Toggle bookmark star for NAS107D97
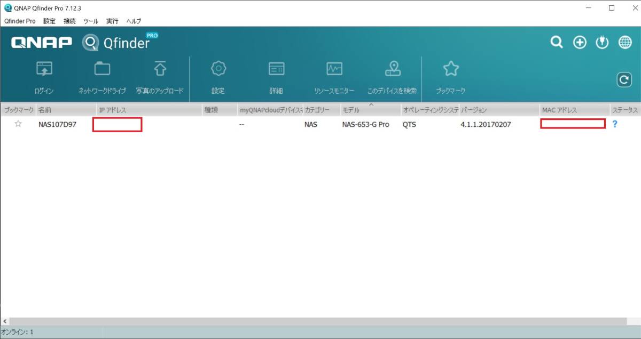Image resolution: width=641 pixels, height=339 pixels. pyautogui.click(x=18, y=124)
